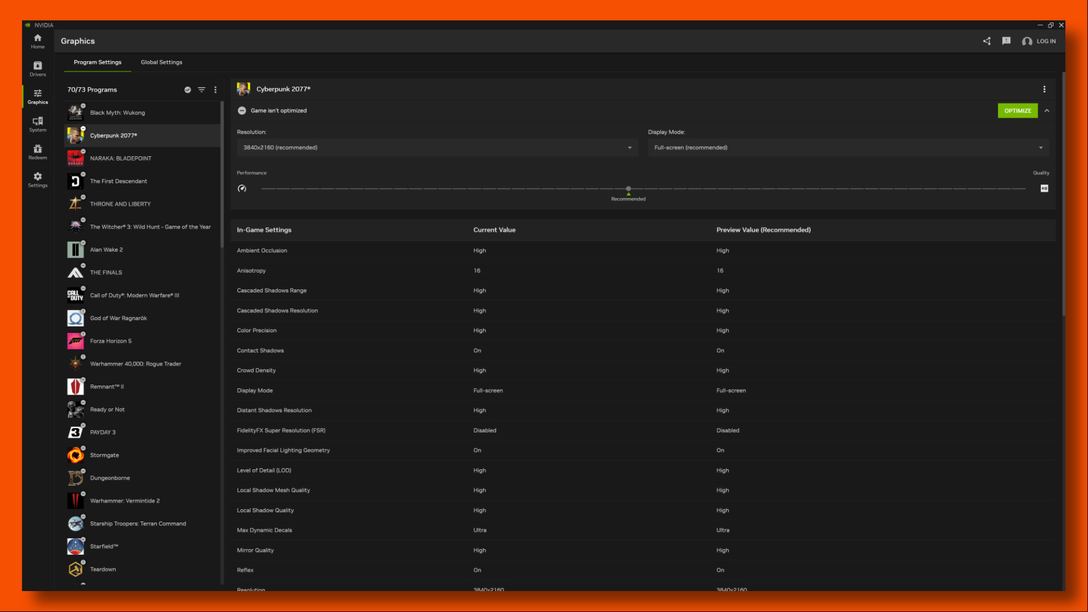Select Black Myth: Wukong game icon
Screen dimensions: 1088x612
tap(75, 113)
